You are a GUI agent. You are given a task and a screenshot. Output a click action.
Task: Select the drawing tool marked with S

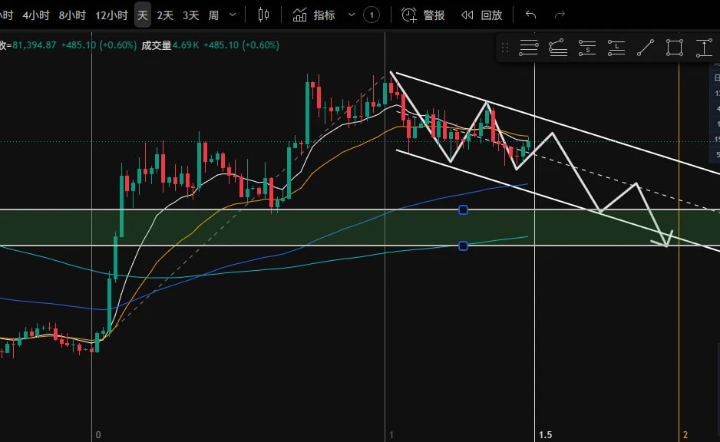click(x=587, y=48)
